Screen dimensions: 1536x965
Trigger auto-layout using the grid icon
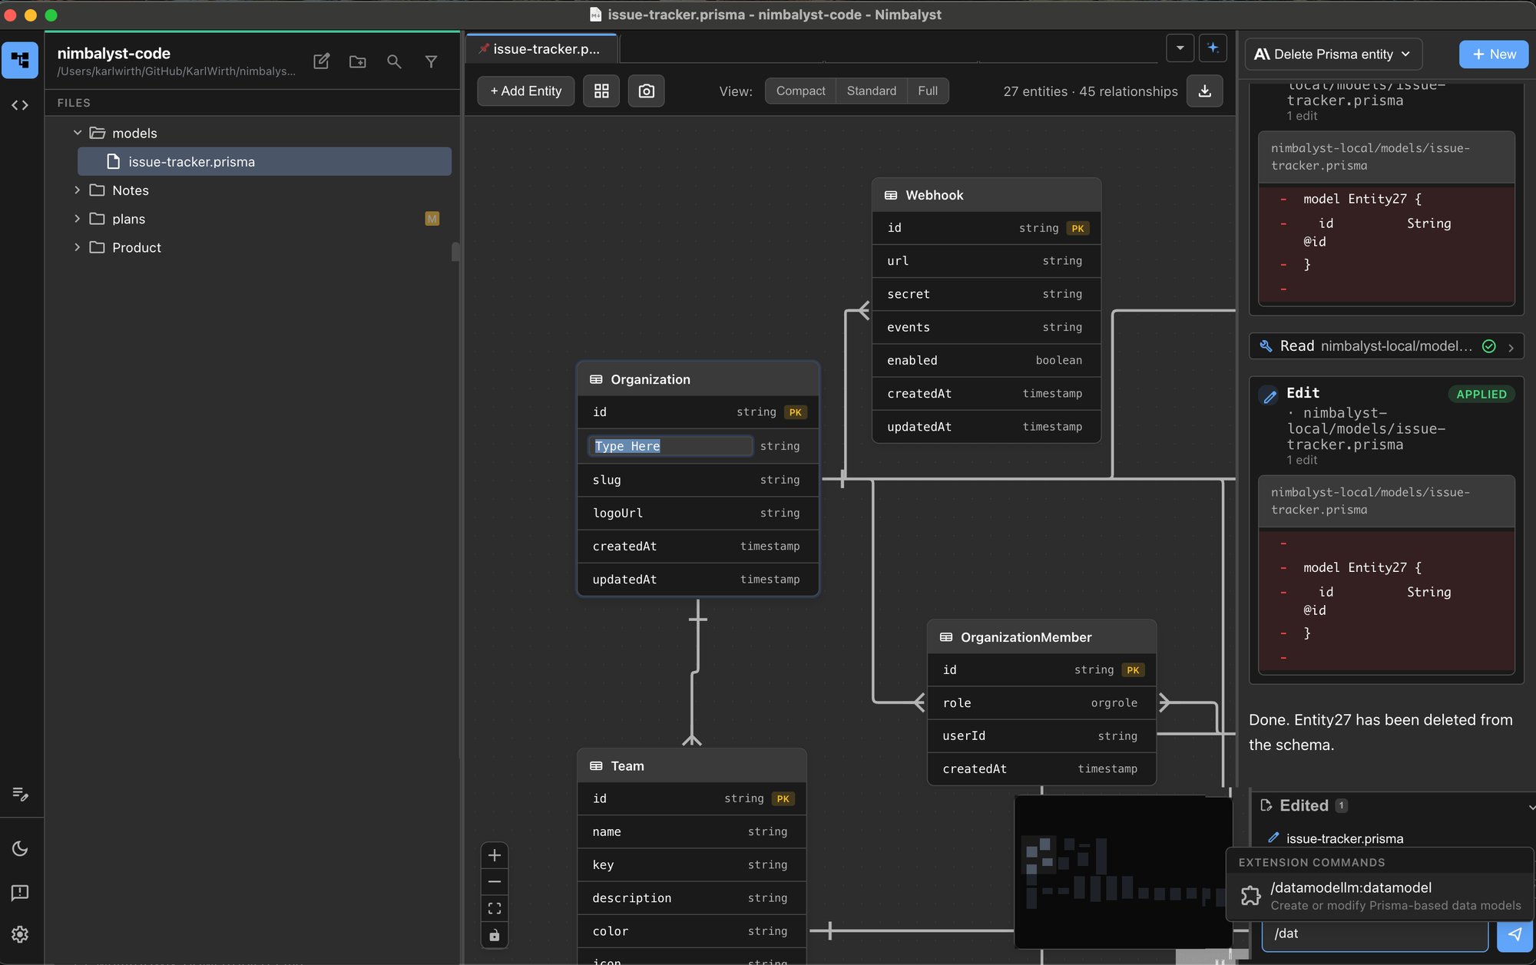coord(601,91)
